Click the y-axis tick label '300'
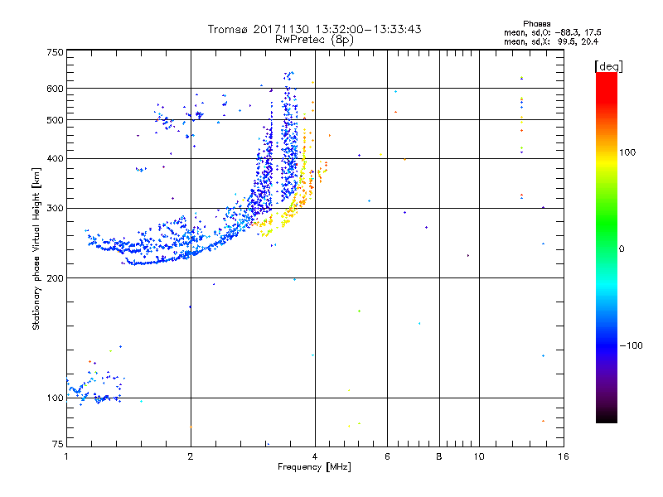The width and height of the screenshot is (663, 497). click(x=55, y=209)
